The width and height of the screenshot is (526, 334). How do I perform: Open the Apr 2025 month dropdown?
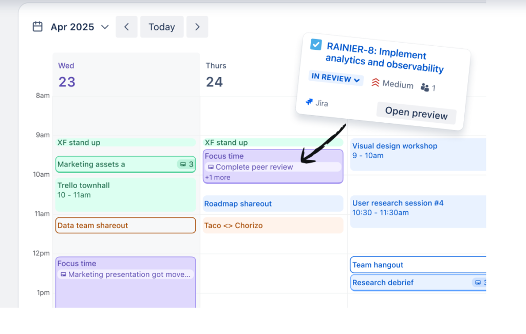click(105, 27)
